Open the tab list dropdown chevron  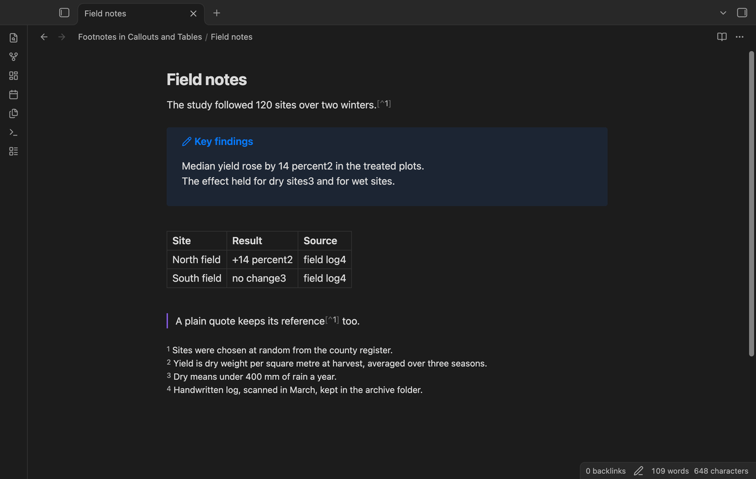pos(723,13)
